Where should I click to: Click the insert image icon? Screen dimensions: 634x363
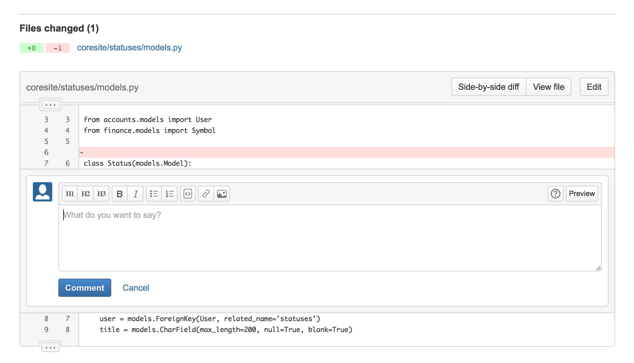[222, 193]
